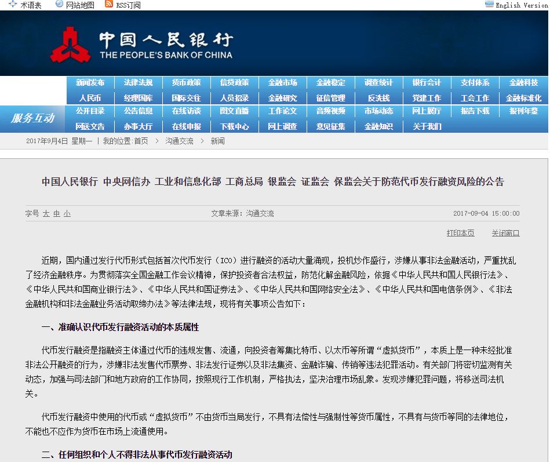Switch to English Version

(x=522, y=5)
